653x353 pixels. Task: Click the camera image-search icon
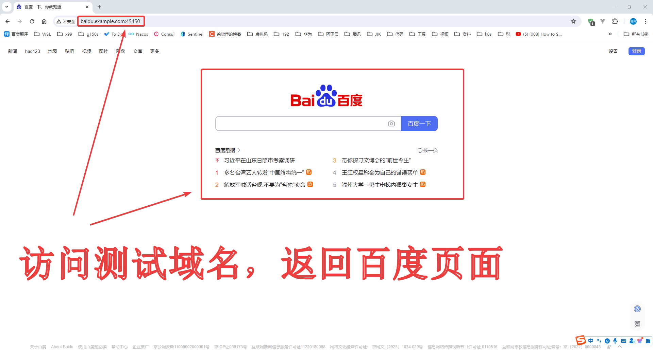[391, 124]
